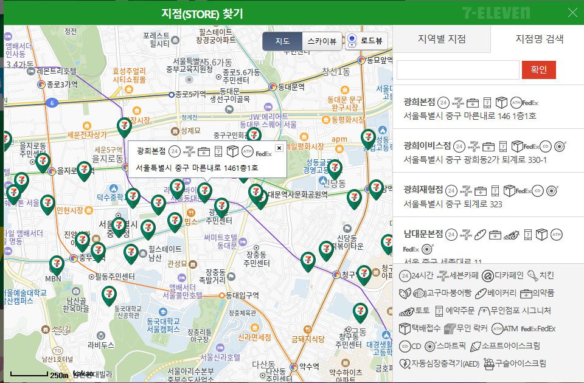The width and height of the screenshot is (584, 383).
Task: Click the ATM legend icon
Action: click(497, 329)
